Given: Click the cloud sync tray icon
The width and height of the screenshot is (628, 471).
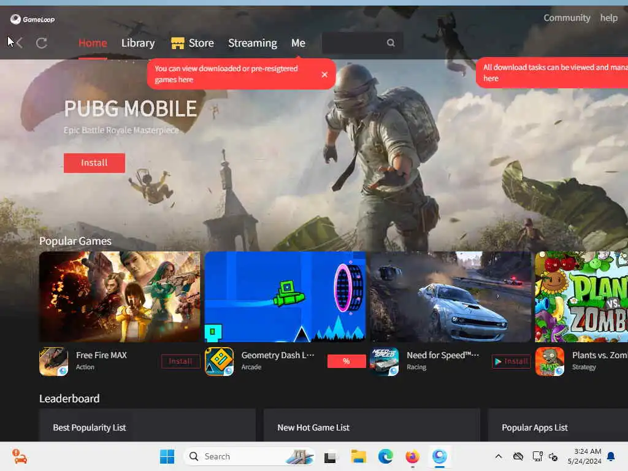Looking at the screenshot, I should click(x=518, y=456).
